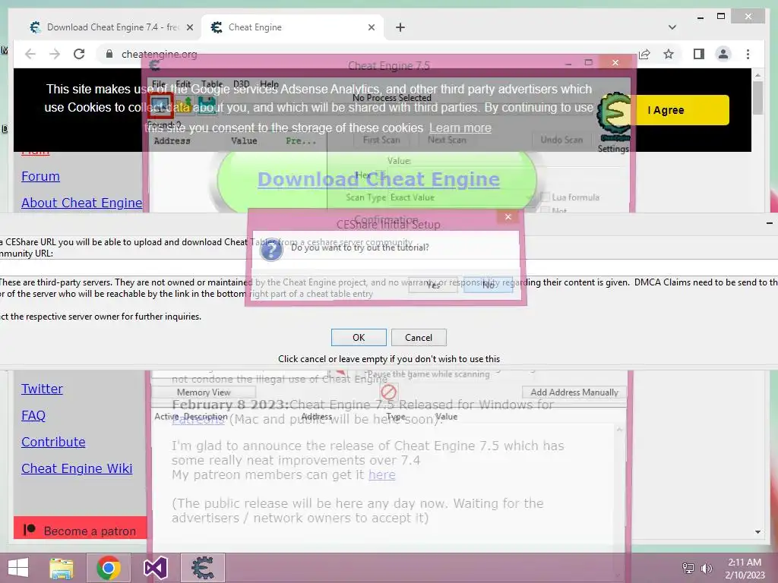Open the Chrome profile avatar
This screenshot has height=583, width=778.
click(723, 54)
